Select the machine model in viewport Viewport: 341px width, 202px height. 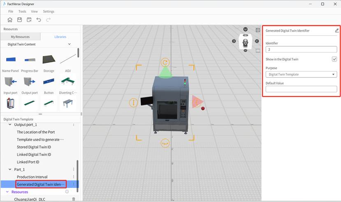[x=170, y=105]
